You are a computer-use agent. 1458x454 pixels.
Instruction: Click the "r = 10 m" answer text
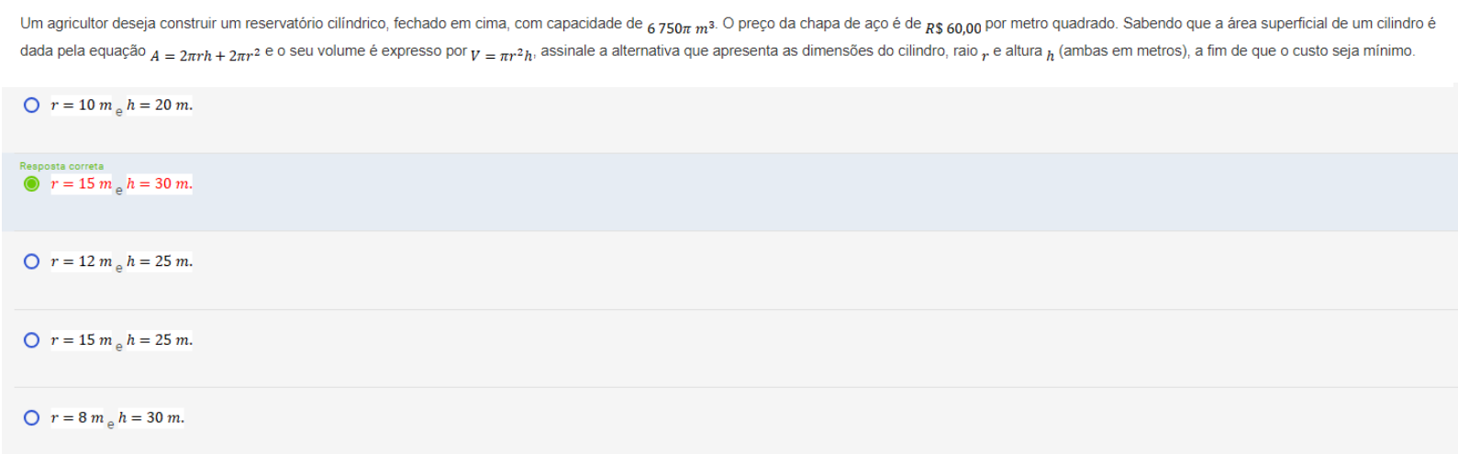pos(81,105)
